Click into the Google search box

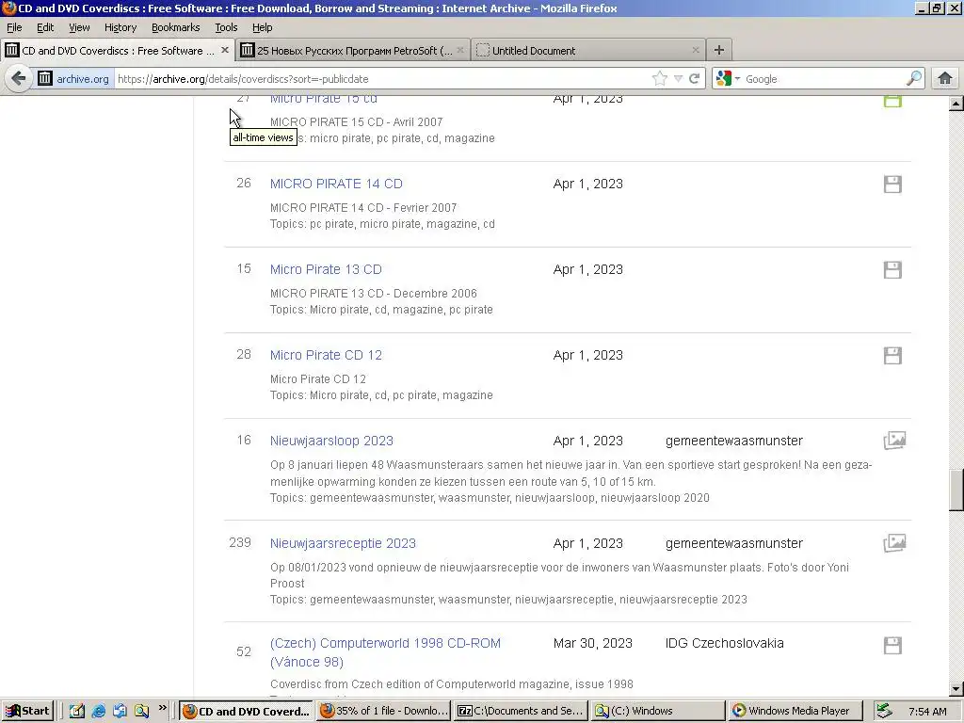click(x=824, y=79)
